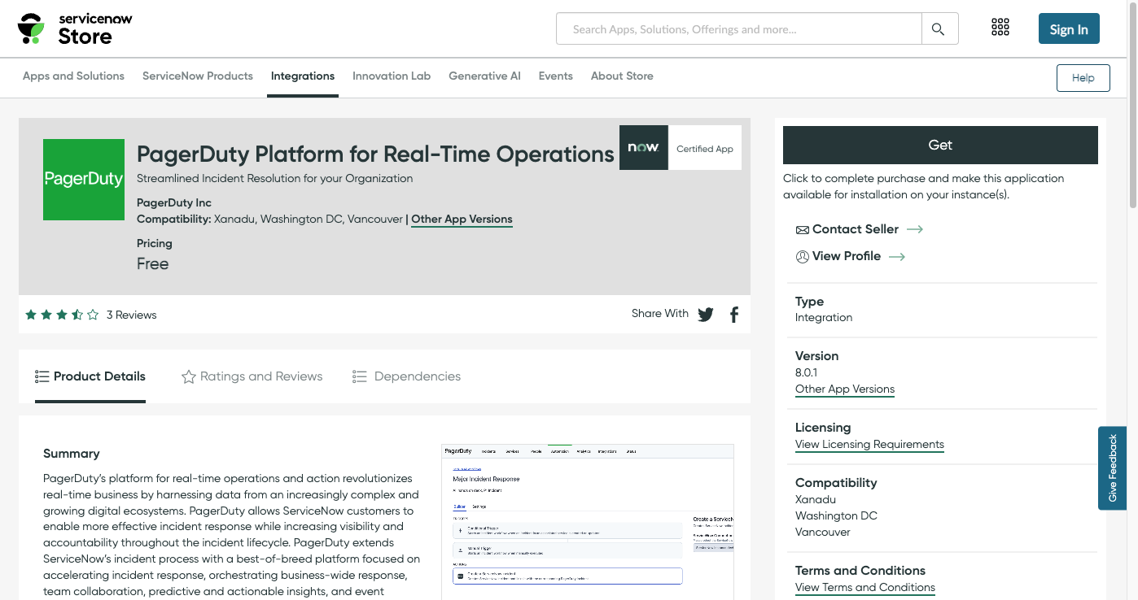The image size is (1138, 600).
Task: Click Xanadu in Compatibility list
Action: pyautogui.click(x=816, y=500)
